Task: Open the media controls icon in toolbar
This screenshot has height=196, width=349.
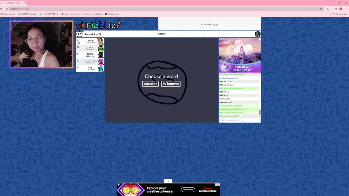Action: [x=335, y=9]
